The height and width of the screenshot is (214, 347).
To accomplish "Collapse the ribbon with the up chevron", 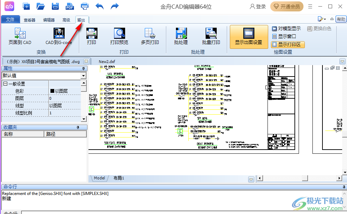I will click(x=332, y=19).
